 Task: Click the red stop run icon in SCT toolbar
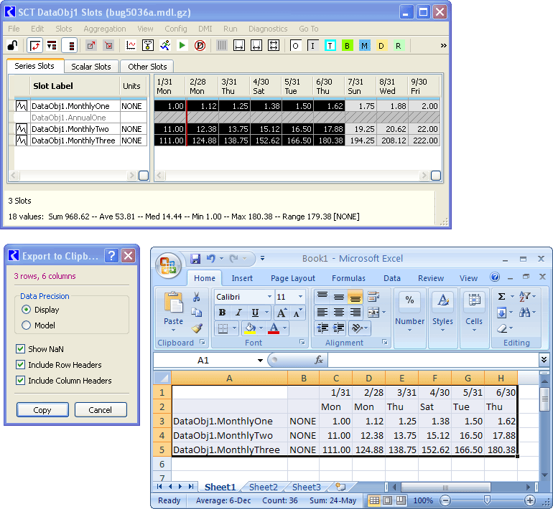200,45
